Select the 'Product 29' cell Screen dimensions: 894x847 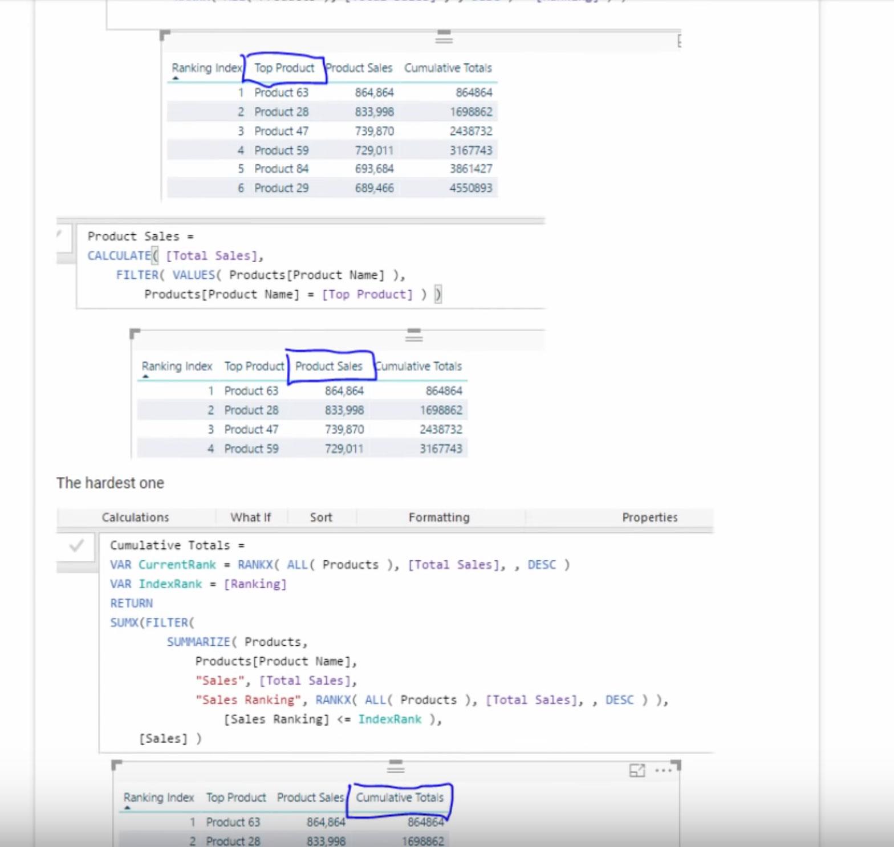(281, 188)
